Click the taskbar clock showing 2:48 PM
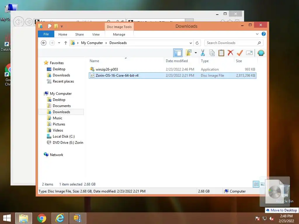Viewport: 299px width, 224px height. (x=286, y=218)
